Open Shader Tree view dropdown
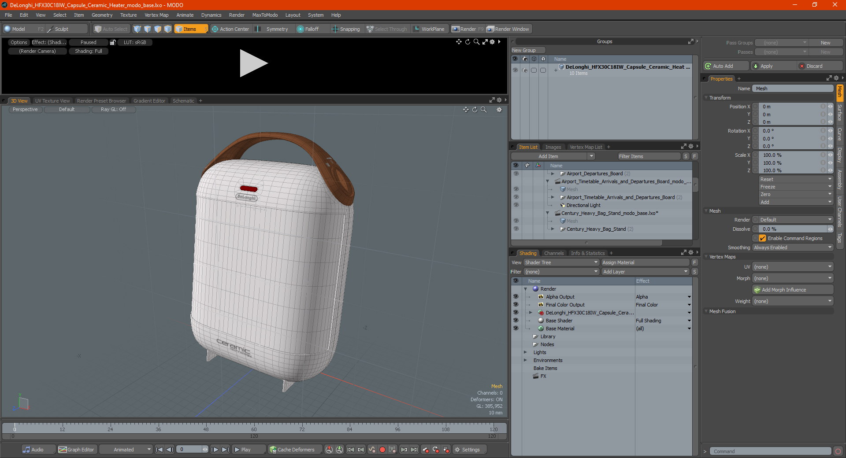846x458 pixels. coord(561,262)
